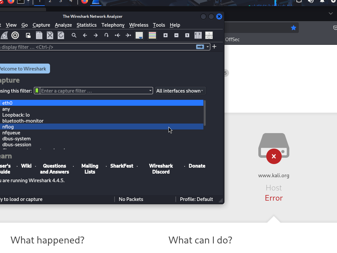
Task: Click the restart capture shark fin icon
Action: point(4,35)
